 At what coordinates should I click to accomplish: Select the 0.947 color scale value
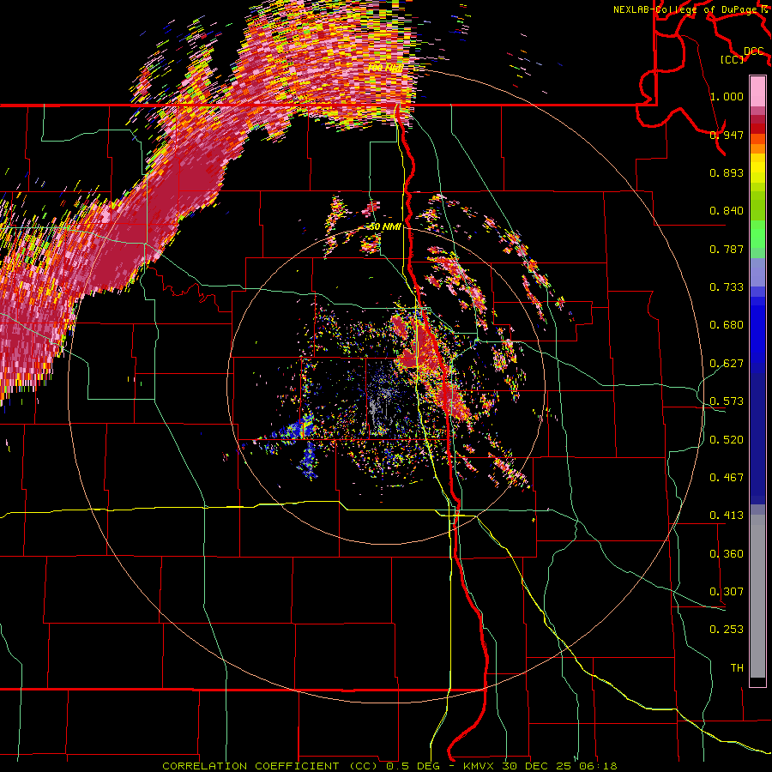coord(727,135)
